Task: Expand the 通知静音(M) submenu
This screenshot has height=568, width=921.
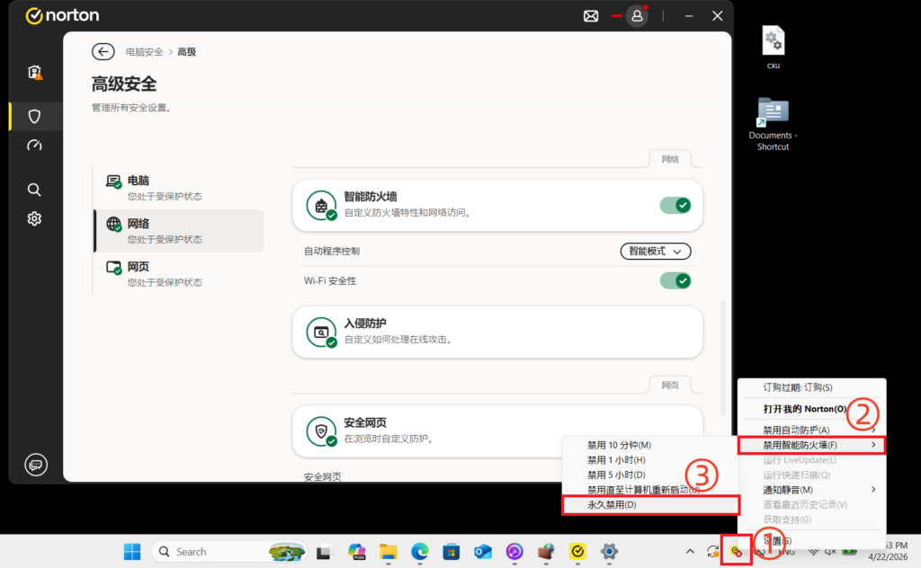Action: point(811,490)
